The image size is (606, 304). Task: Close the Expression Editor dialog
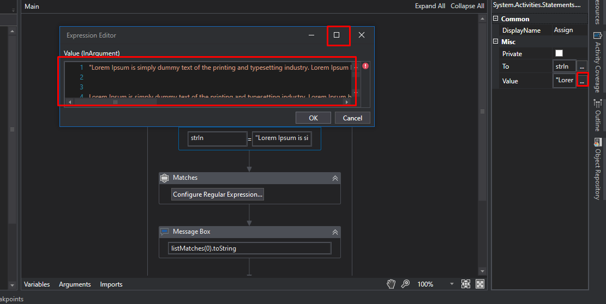pyautogui.click(x=361, y=35)
